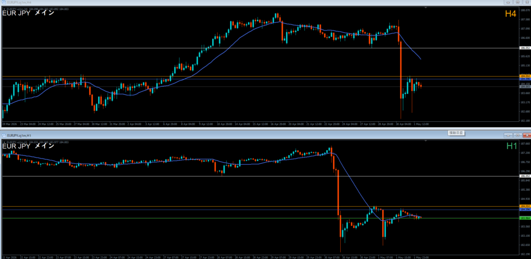Click the chart shift triangle on H4 chart

[x=426, y=7]
